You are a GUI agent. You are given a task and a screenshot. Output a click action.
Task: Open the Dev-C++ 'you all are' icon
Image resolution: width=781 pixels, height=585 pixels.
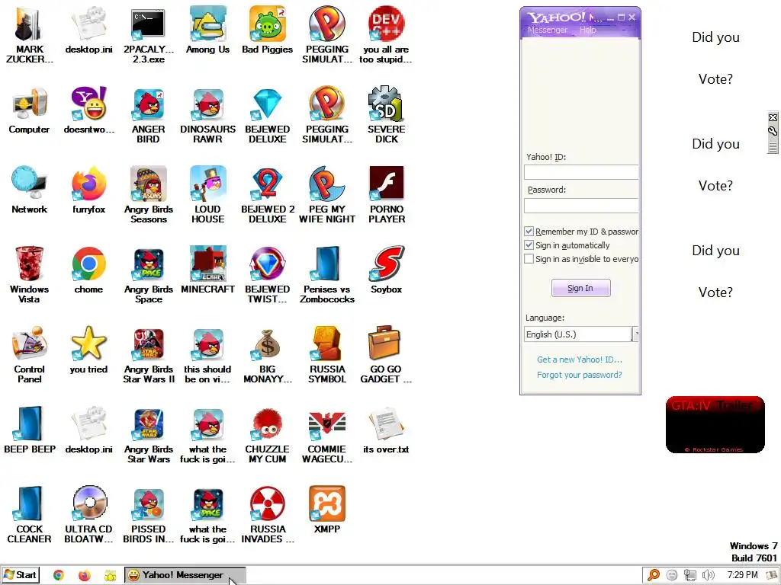[386, 35]
